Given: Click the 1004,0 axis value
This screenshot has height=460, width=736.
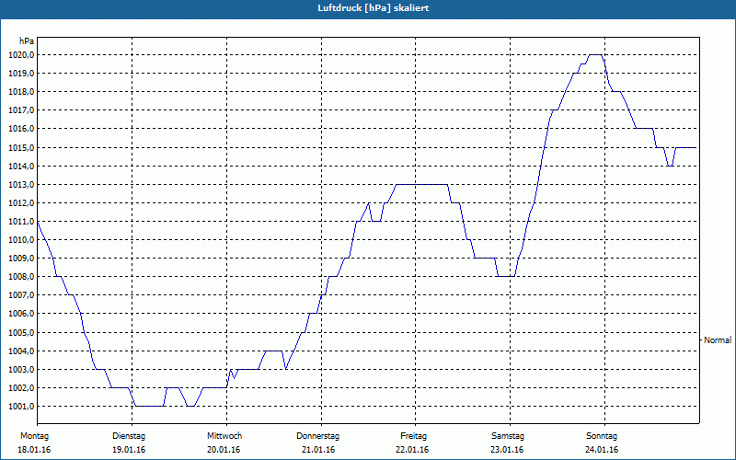Looking at the screenshot, I should coord(21,351).
